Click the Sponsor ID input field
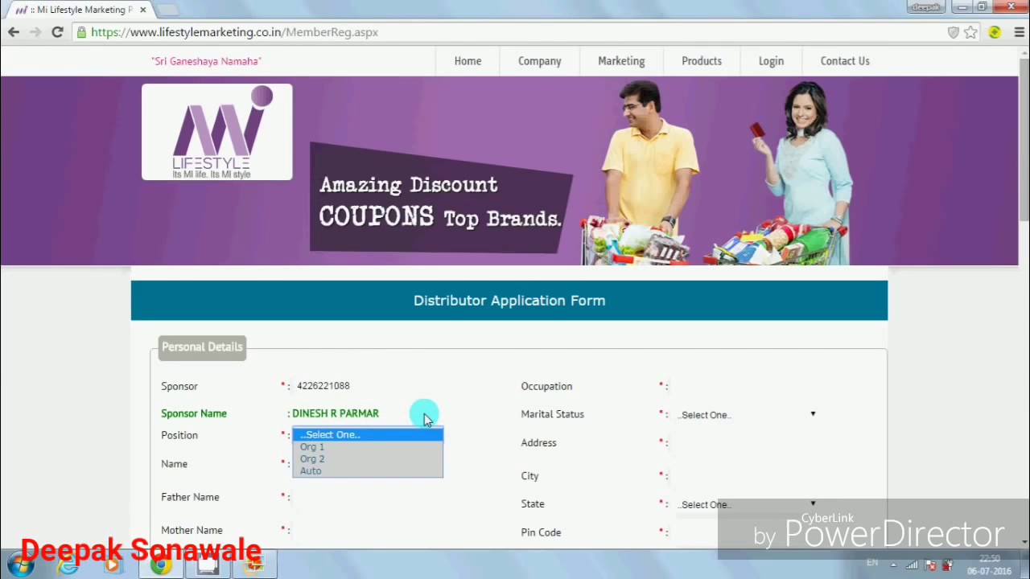Viewport: 1030px width, 579px height. (x=368, y=386)
